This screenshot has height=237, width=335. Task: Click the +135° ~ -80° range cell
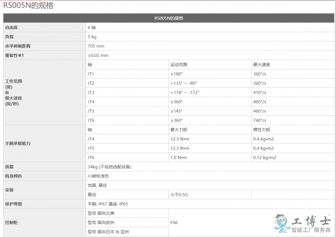(183, 83)
